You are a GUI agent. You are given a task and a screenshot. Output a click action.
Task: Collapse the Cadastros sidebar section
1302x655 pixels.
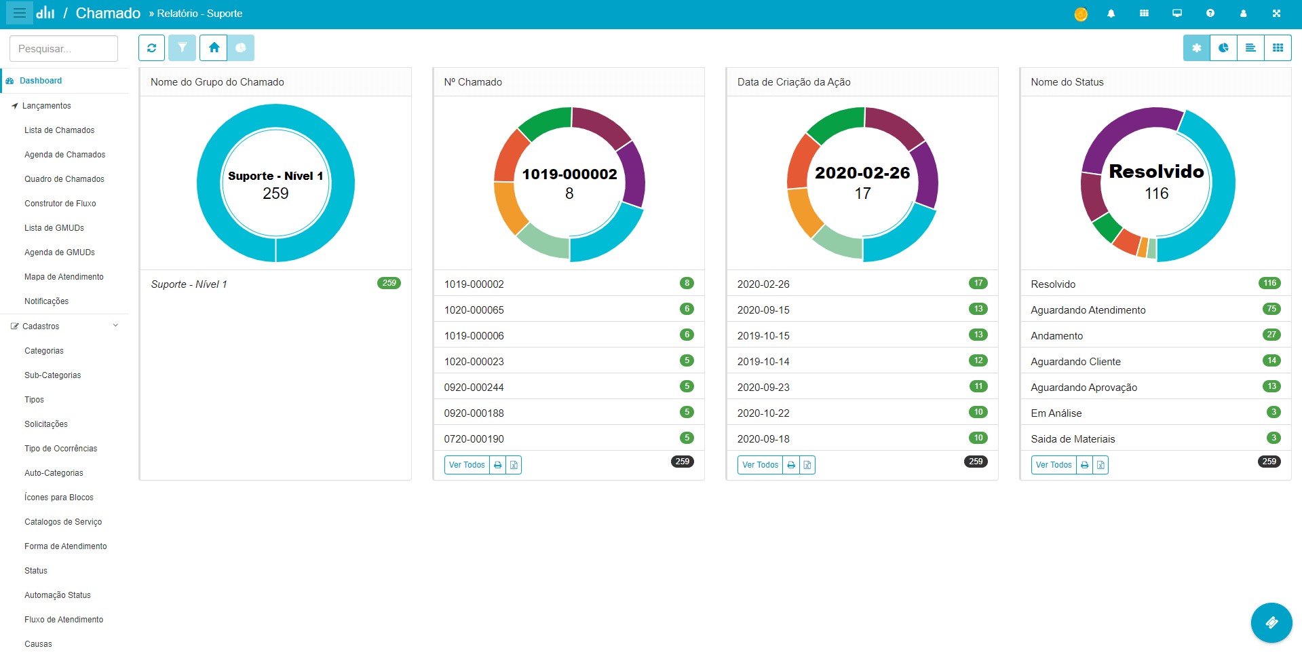(x=115, y=326)
